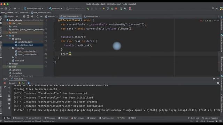223x125 pixels.
Task: Click Select Opened File target icon
Action: [24, 16]
